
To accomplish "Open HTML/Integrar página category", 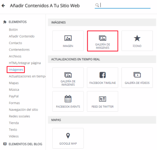I will pyautogui.click(x=25, y=63).
